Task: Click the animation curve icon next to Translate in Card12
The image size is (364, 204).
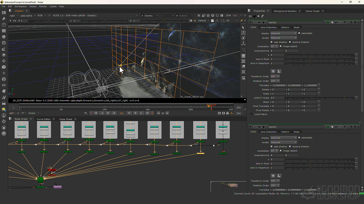Action: 319,85
